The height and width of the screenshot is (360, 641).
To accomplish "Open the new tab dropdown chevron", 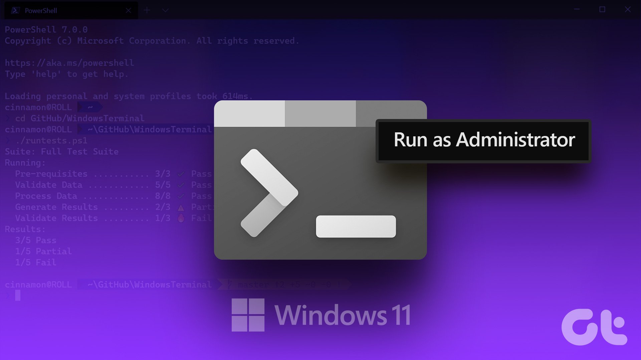I will click(x=166, y=10).
